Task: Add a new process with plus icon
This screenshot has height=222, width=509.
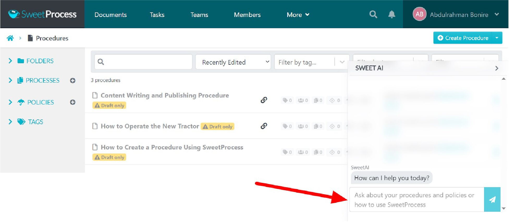Action: [73, 80]
